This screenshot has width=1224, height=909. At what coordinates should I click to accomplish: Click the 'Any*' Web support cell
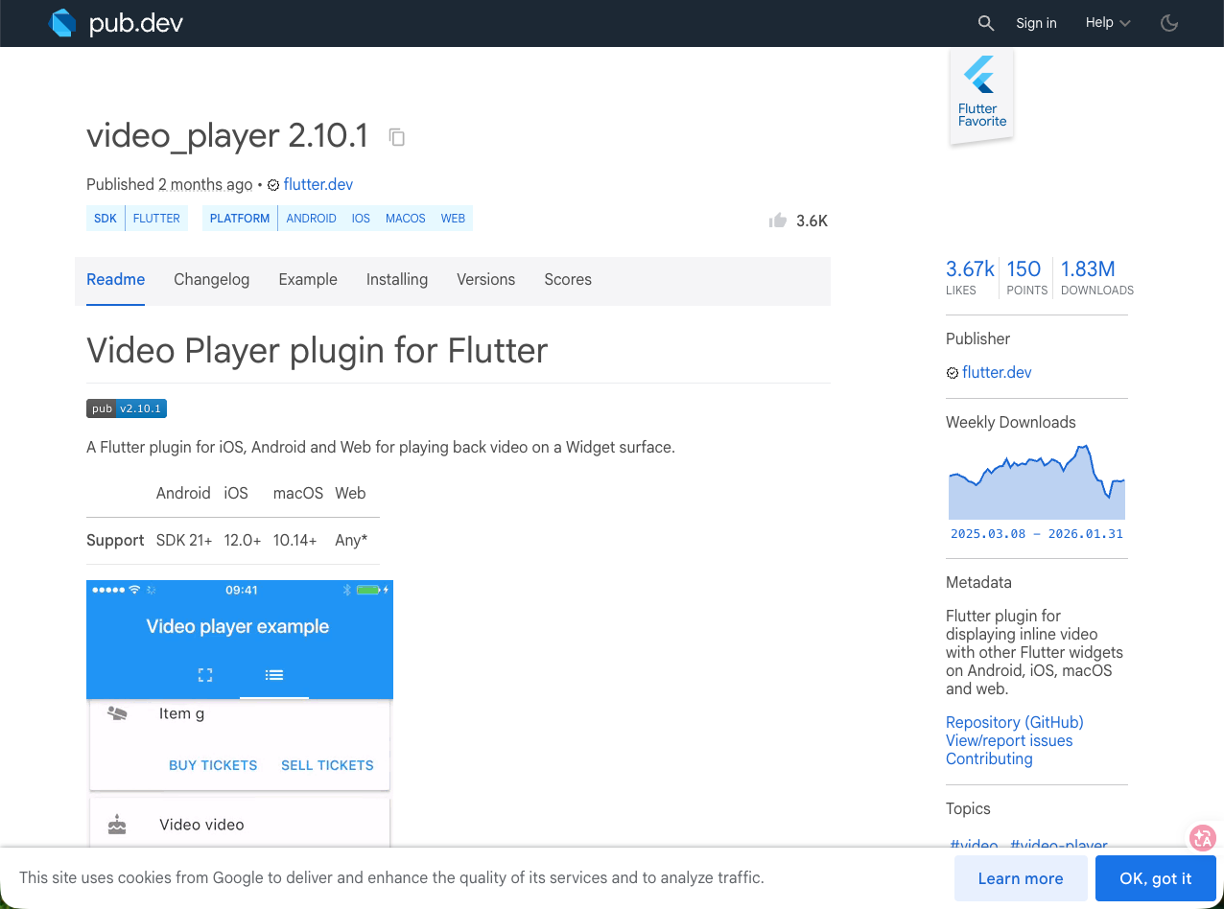point(351,541)
